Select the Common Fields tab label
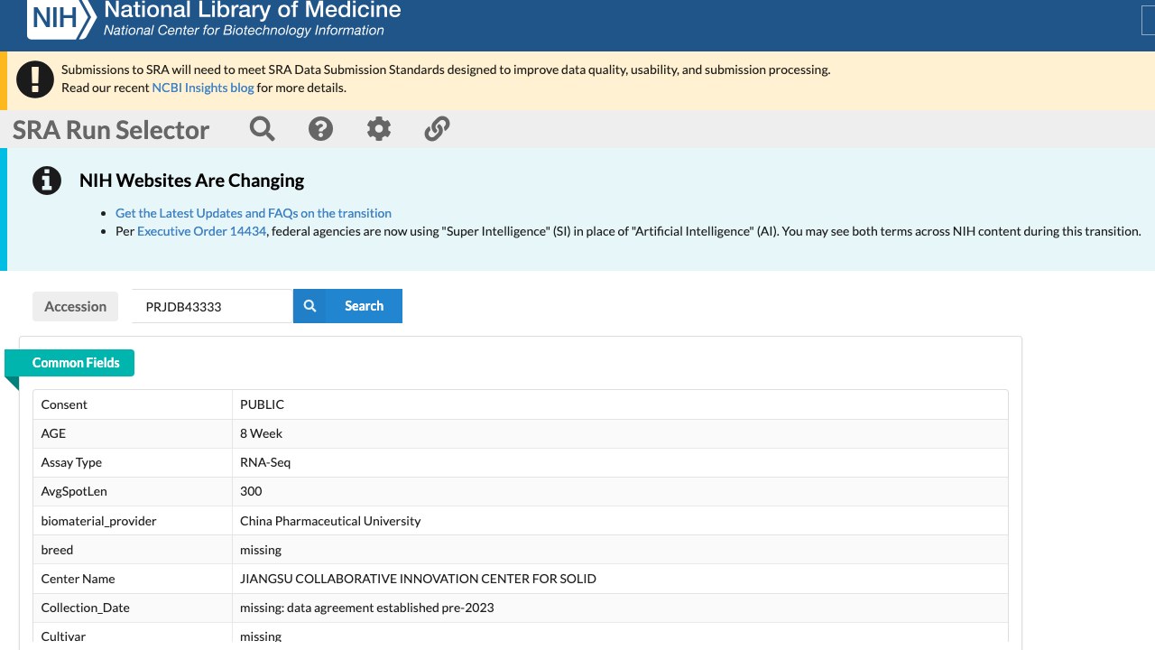1155x650 pixels. click(x=76, y=363)
